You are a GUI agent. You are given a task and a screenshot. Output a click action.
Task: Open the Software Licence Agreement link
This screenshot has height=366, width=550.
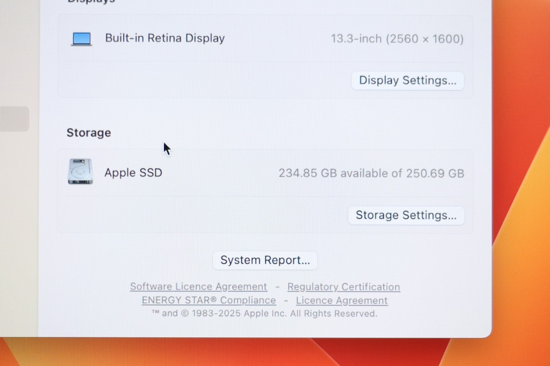tap(198, 287)
